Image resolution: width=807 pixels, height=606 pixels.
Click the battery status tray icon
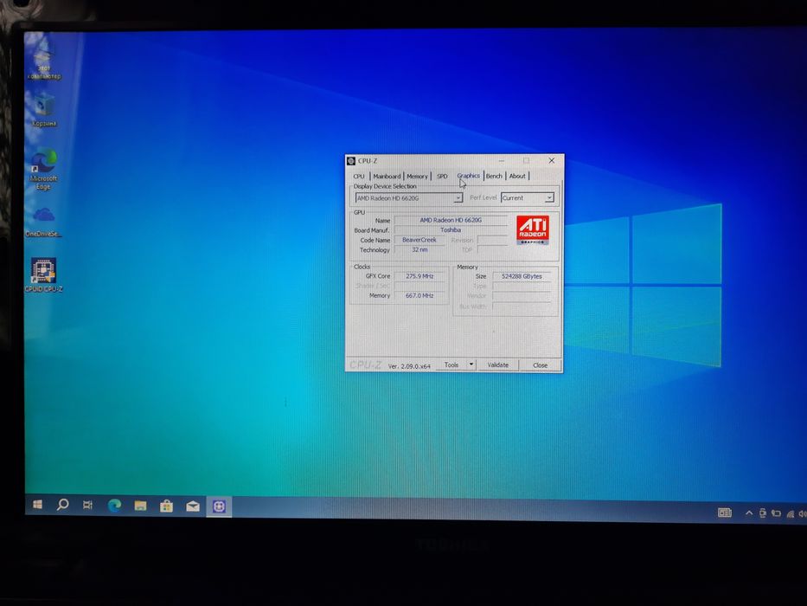coord(776,513)
